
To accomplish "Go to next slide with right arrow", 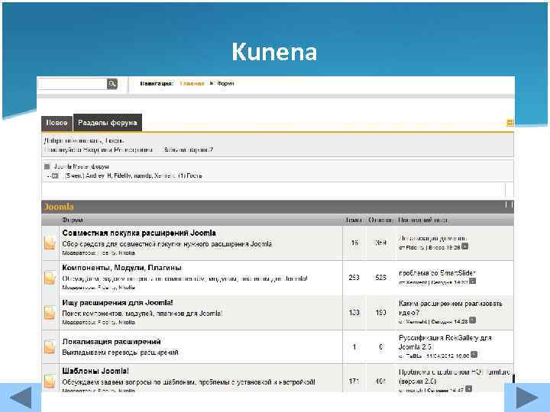I will (x=527, y=398).
